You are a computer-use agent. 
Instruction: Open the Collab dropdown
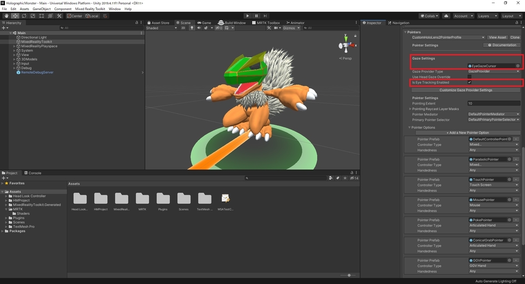430,16
